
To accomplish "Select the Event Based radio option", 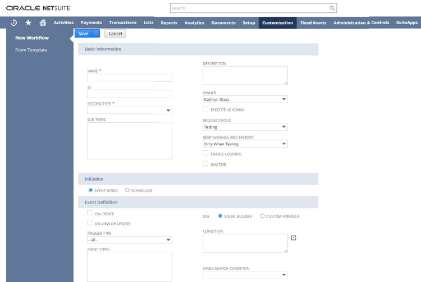I will 90,190.
